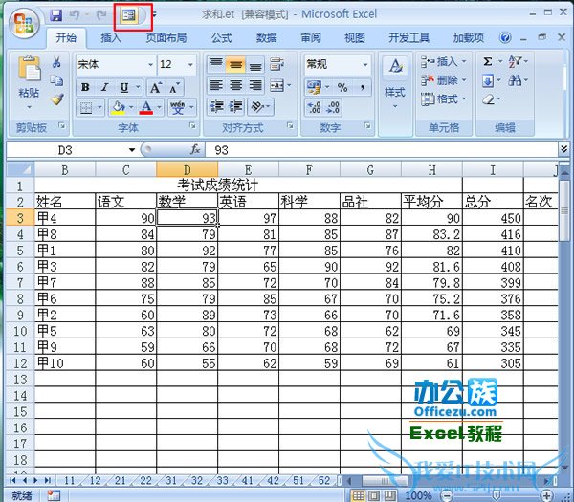Switch to the 插入 ribbon tab
Viewport: 574px width, 502px height.
111,38
